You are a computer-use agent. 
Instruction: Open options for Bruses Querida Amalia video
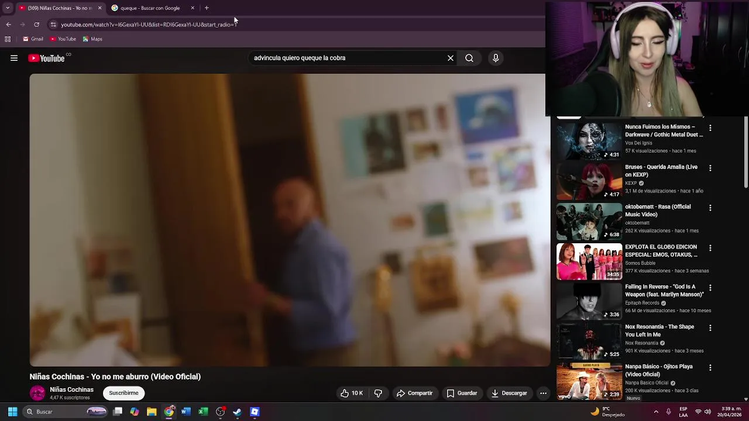click(710, 168)
